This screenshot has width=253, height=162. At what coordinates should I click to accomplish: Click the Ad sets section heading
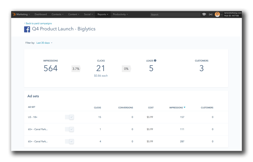coord(33,96)
